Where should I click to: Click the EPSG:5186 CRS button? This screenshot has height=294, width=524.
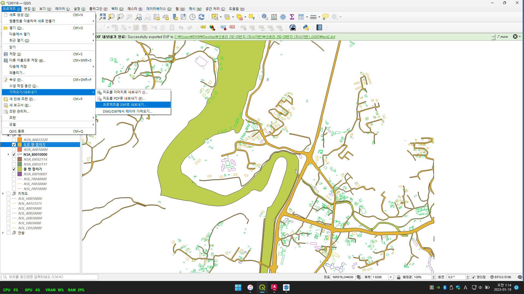pos(501,277)
